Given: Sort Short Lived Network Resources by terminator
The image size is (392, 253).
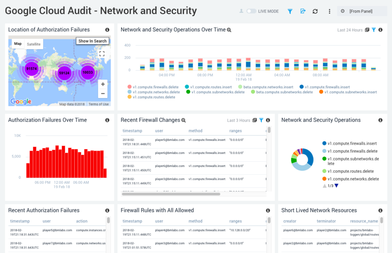Looking at the screenshot, I should (x=326, y=221).
